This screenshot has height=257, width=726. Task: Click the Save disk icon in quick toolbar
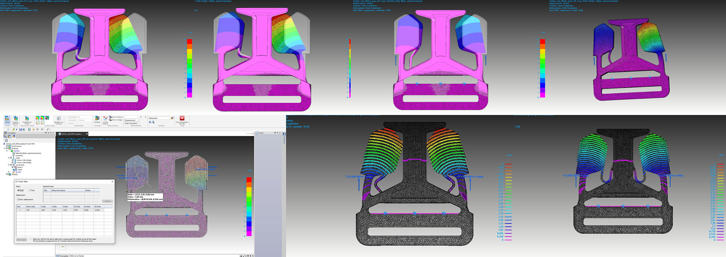click(20, 129)
